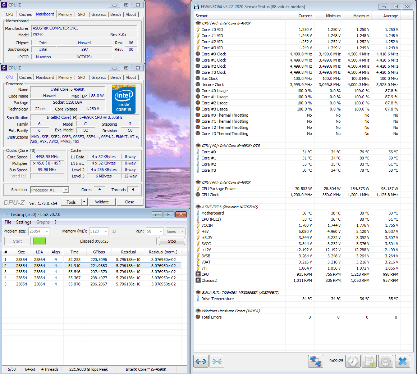Click the Maximum column header in HWiNFO
417x374 pixels.
tap(357, 16)
